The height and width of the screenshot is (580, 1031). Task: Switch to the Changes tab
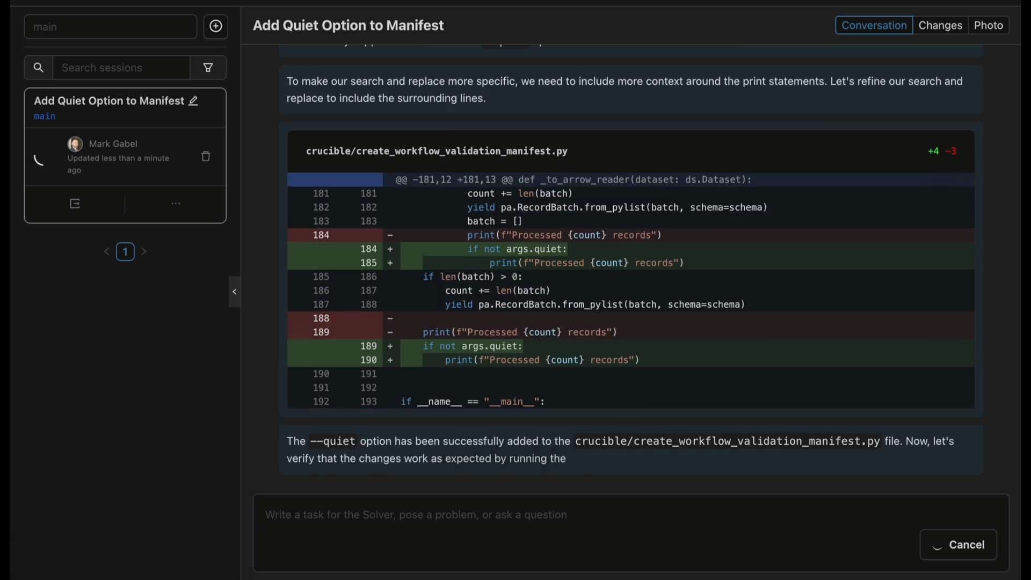point(940,25)
